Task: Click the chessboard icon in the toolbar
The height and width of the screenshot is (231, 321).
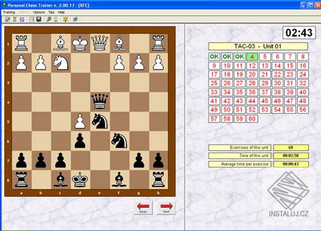Action: click(x=8, y=19)
